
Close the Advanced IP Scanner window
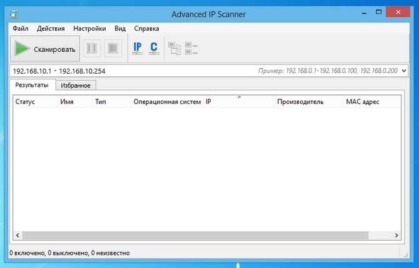398,12
